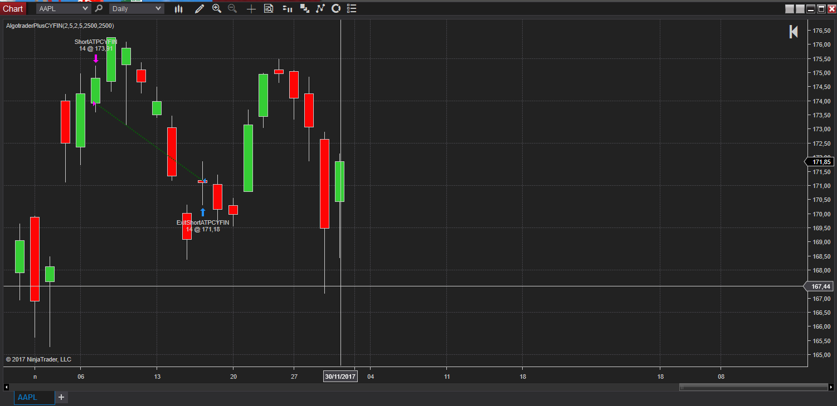
Task: Minimize the Chart window
Action: [811, 8]
